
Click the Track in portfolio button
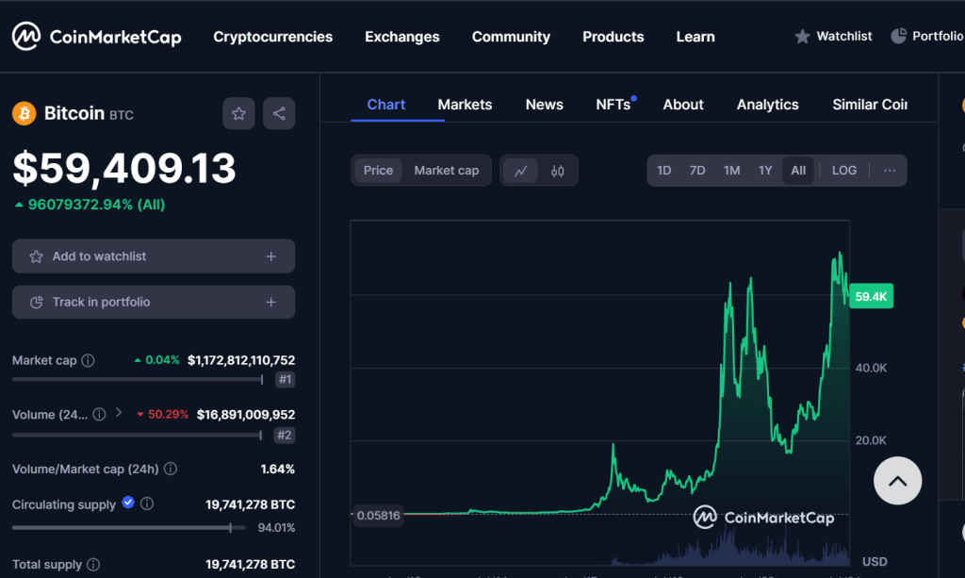tap(153, 302)
